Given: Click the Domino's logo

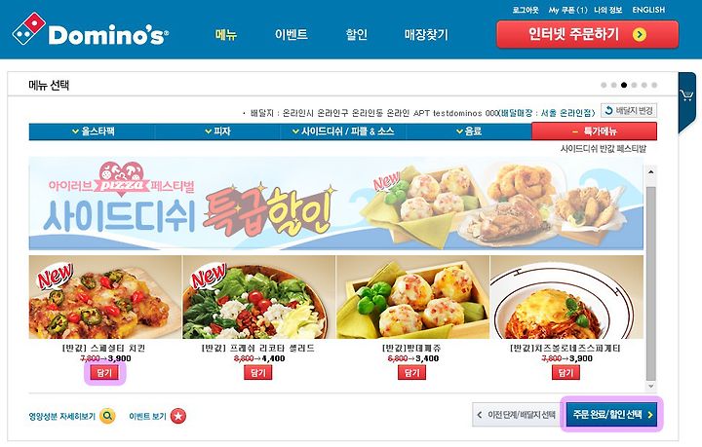Looking at the screenshot, I should [x=90, y=29].
